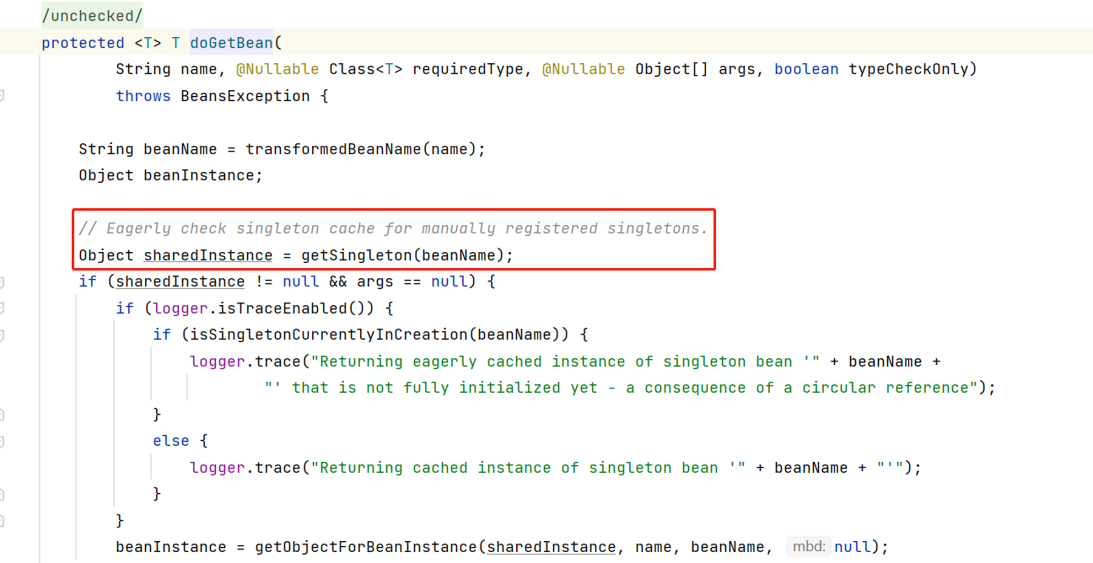The height and width of the screenshot is (563, 1093).
Task: Click the 'Eagerly check singleton cache' comment
Action: pos(393,228)
